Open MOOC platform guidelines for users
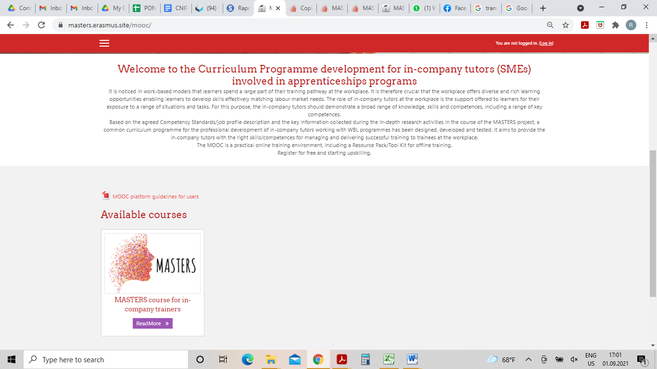657x369 pixels. click(x=155, y=197)
